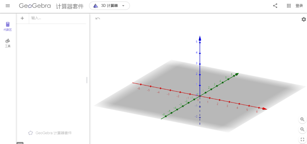307x144 pixels.
Task: Open the on-screen keyboard button
Action: tap(20, 143)
